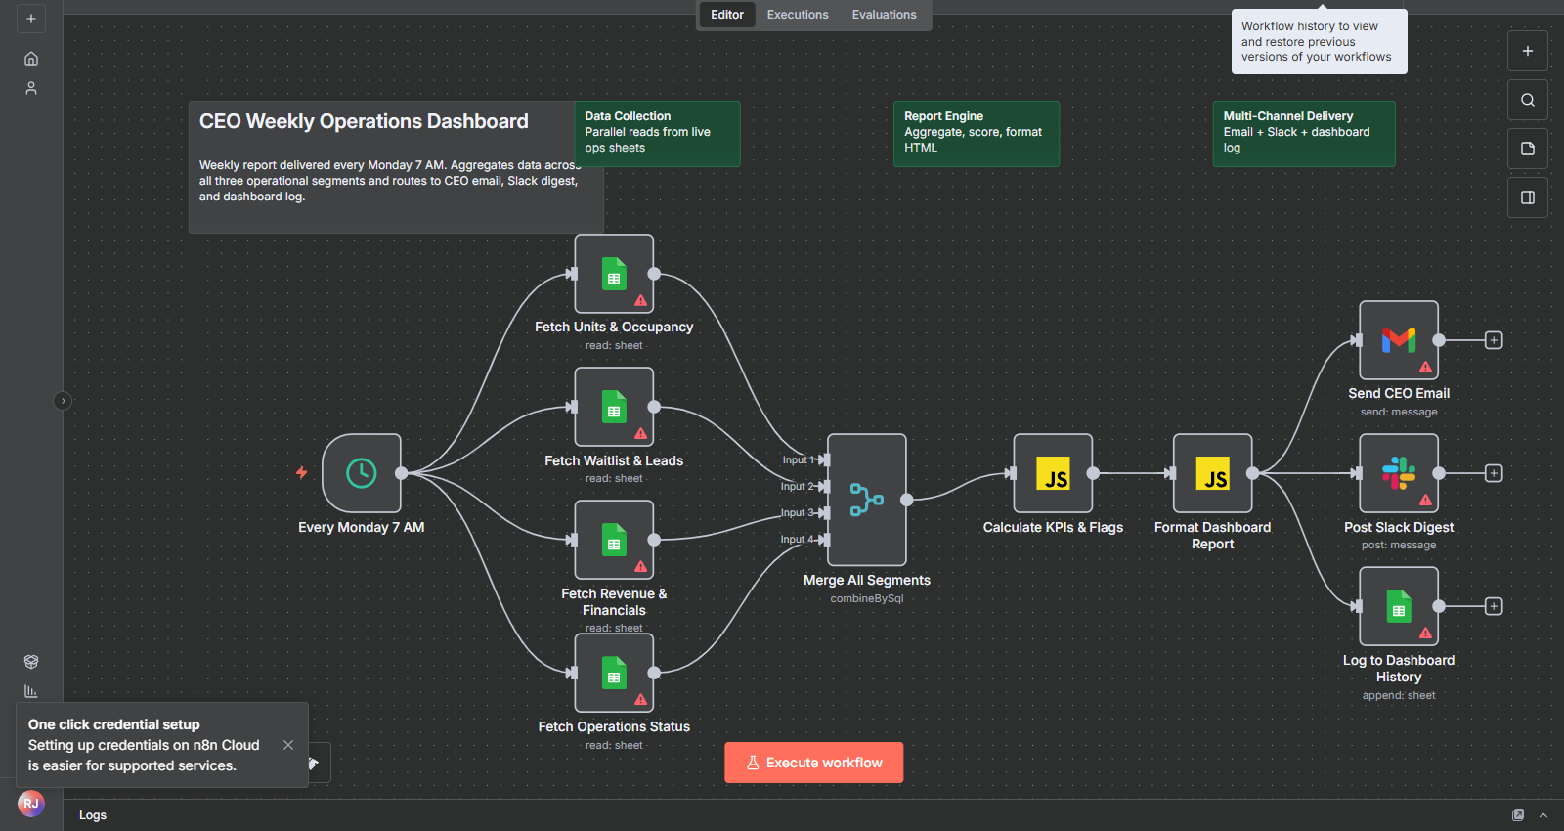Select the Report Engine sticky note
1564x831 pixels.
(x=977, y=134)
